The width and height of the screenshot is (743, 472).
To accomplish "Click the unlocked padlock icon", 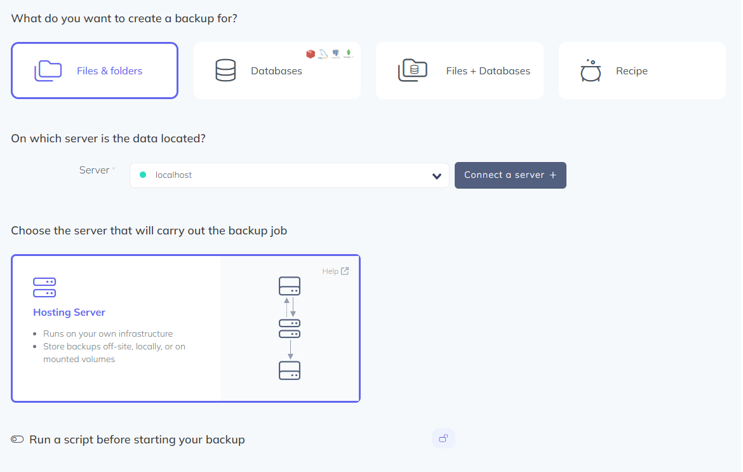I will [443, 438].
